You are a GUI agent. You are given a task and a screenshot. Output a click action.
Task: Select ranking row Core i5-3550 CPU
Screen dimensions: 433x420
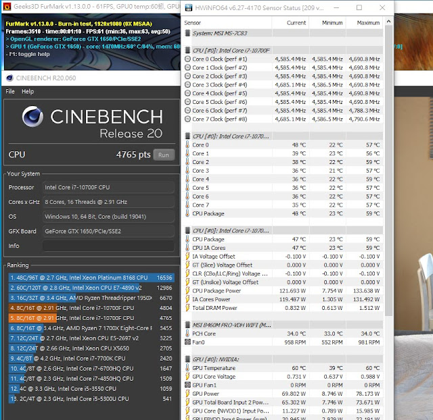click(91, 389)
